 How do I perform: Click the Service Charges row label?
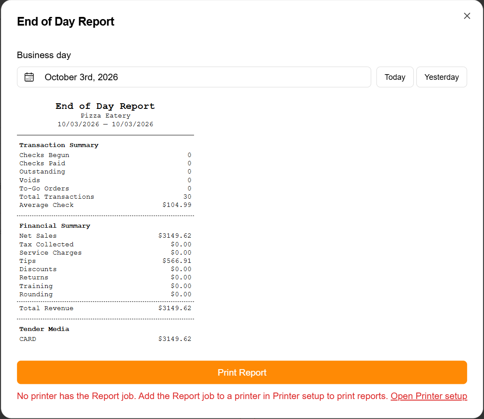(x=51, y=253)
